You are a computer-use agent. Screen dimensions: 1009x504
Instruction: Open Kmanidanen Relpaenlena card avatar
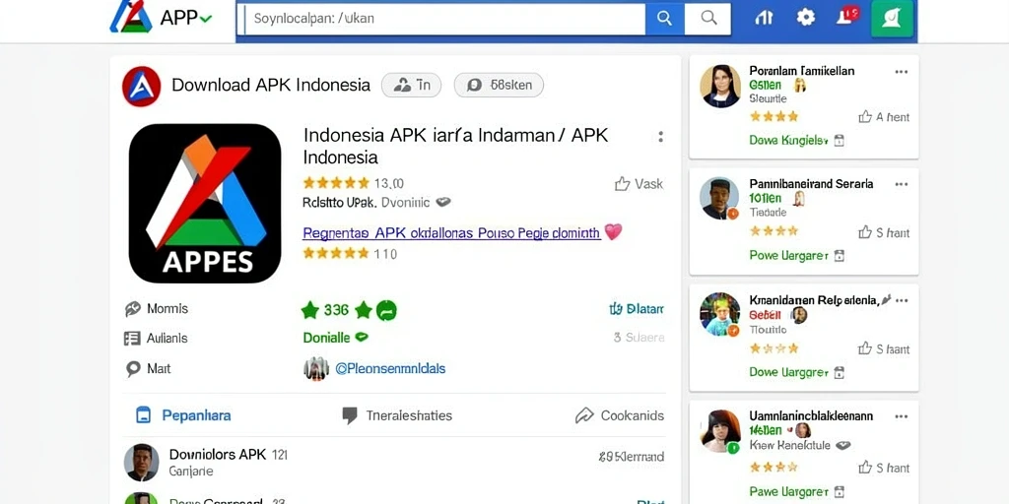tap(719, 314)
